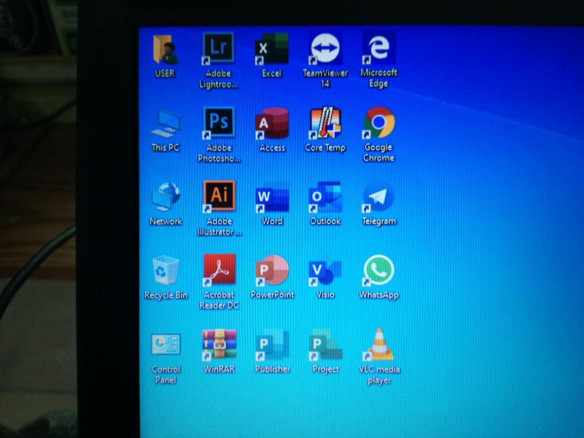The width and height of the screenshot is (584, 438).
Task: Click the Adobe Illustrator shortcut
Action: tap(219, 197)
